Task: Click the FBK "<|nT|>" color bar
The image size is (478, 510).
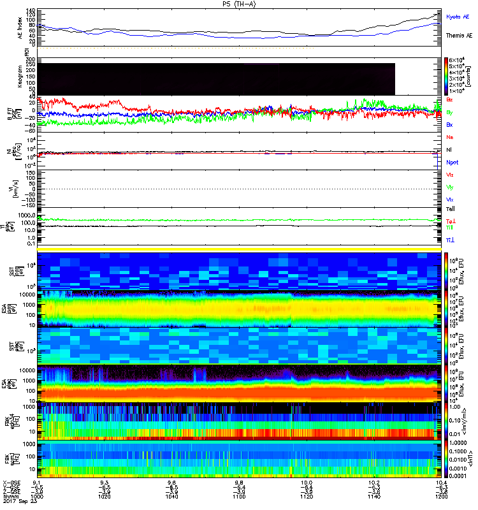Action: coord(446,459)
